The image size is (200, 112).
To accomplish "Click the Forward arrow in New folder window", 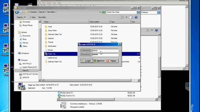I will click(x=21, y=12).
